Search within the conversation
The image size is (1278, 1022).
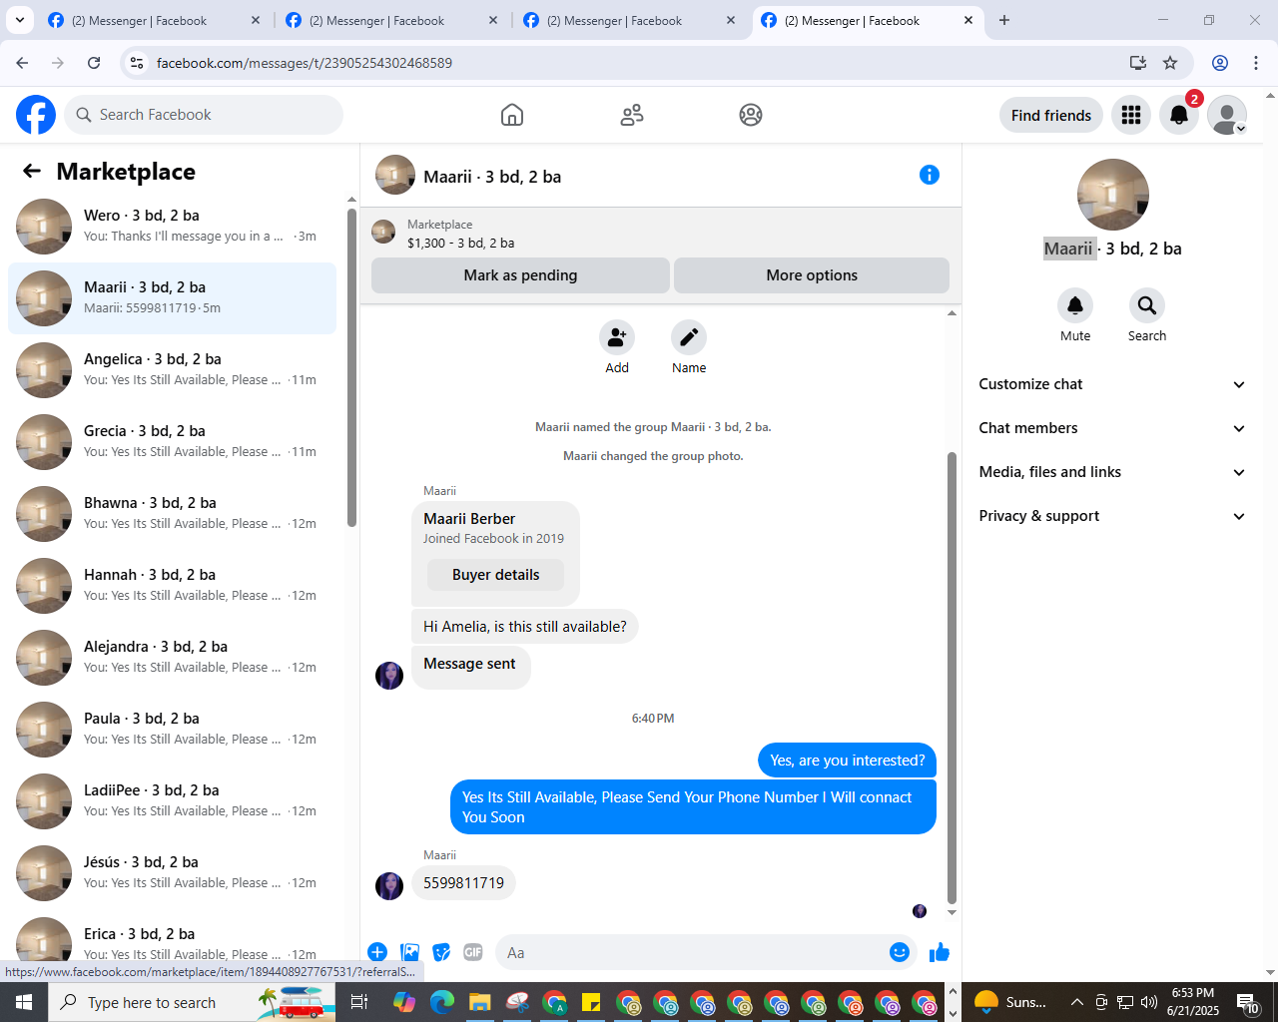click(1147, 305)
